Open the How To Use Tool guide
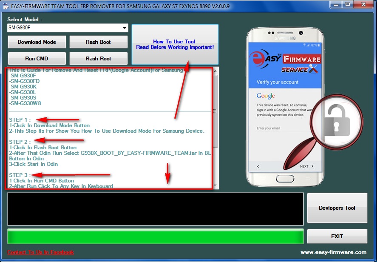 (175, 45)
